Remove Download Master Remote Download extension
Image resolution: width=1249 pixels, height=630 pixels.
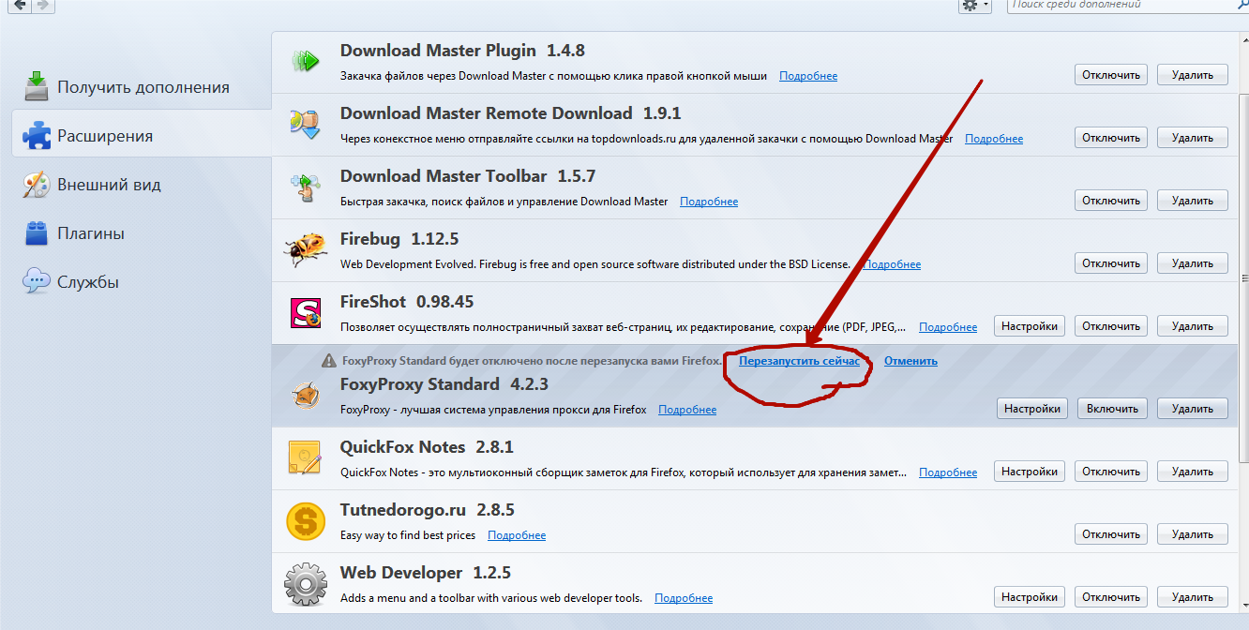click(1192, 138)
